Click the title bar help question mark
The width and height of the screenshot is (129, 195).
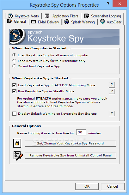[x=108, y=3]
